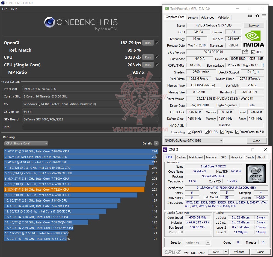Click the Intel Core i7 logo in CPU-Z

coord(256,173)
